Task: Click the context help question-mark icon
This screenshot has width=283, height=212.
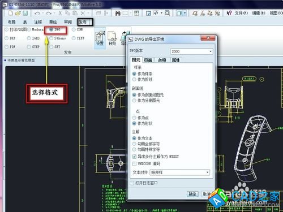Action: tap(229, 13)
